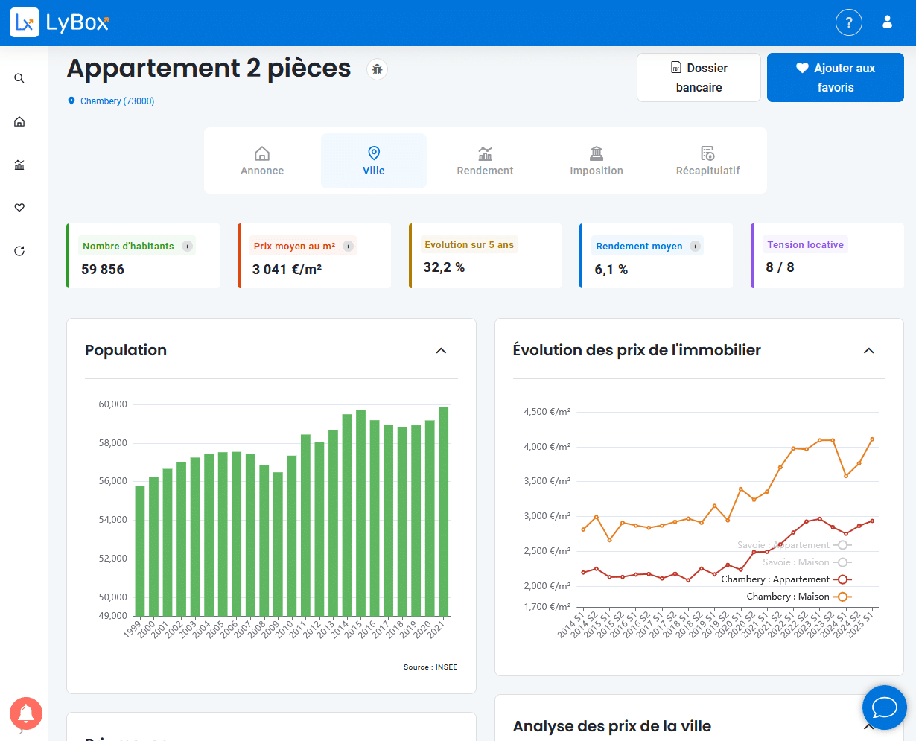Open favorites via the heart sidebar icon
Viewport: 916px width, 741px height.
(x=19, y=208)
